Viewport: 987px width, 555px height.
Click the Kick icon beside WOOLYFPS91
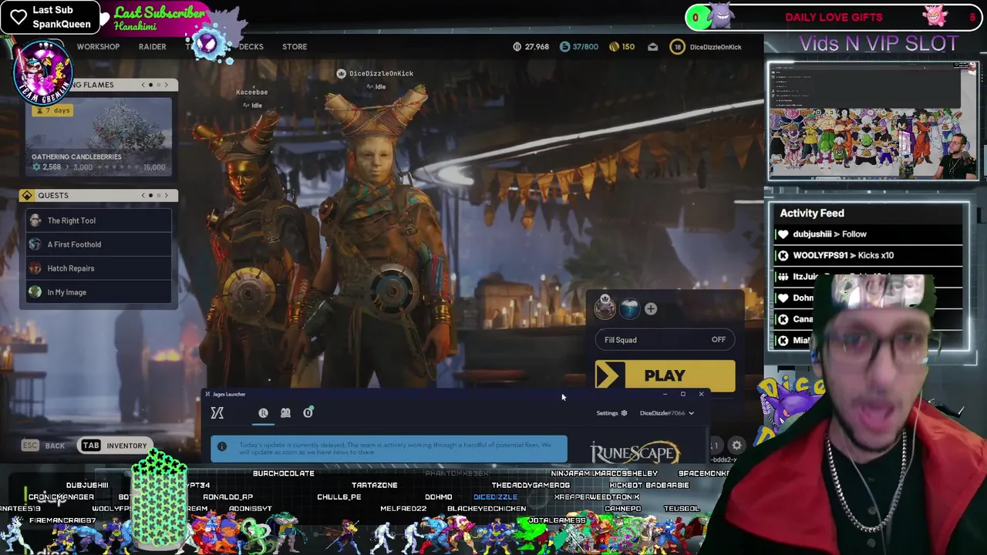point(783,255)
